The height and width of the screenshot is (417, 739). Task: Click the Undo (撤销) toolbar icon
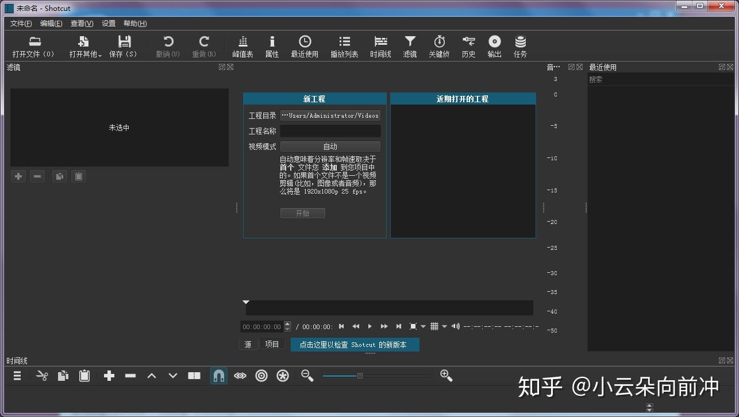(168, 41)
